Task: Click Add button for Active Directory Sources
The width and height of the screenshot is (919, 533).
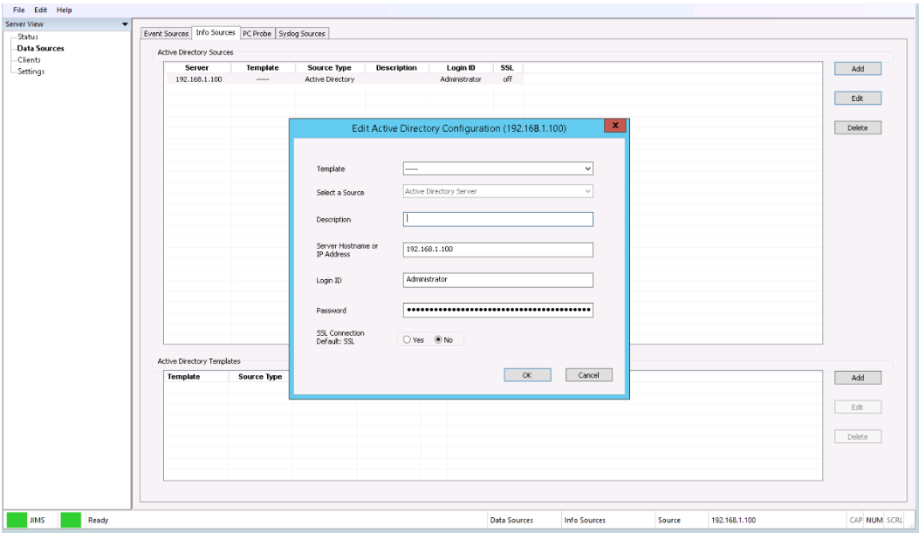Action: click(857, 69)
